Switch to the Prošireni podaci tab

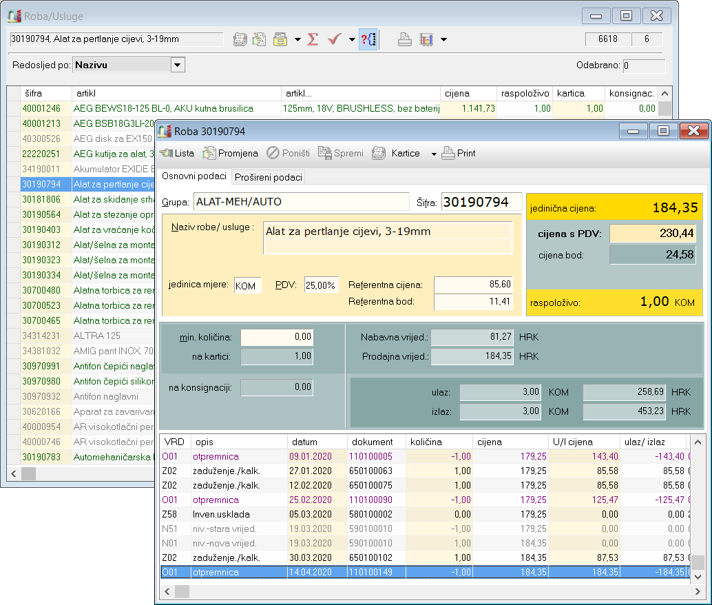tap(268, 177)
